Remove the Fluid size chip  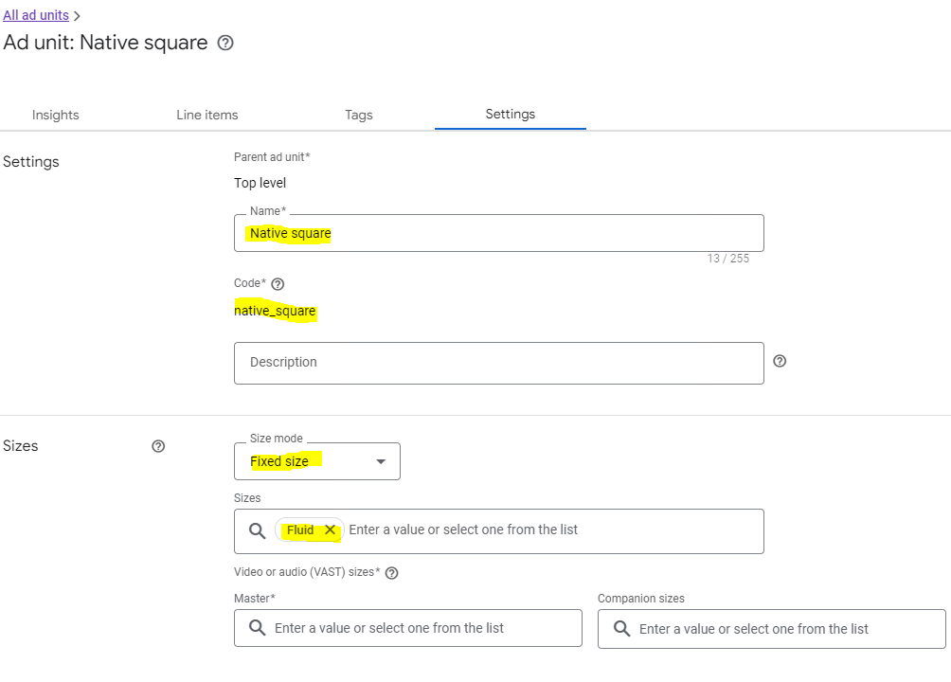[x=330, y=530]
